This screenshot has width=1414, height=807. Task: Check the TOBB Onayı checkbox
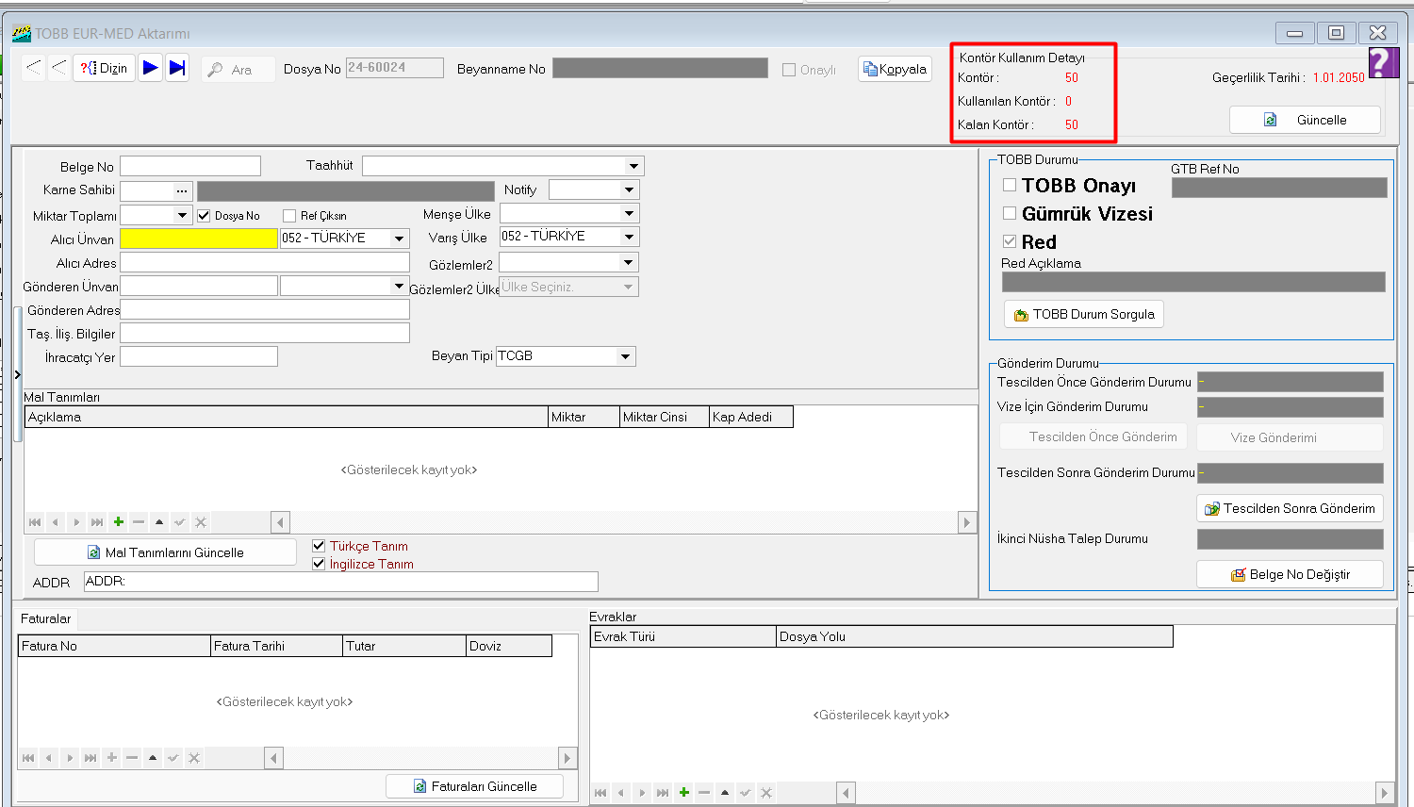[x=1010, y=185]
